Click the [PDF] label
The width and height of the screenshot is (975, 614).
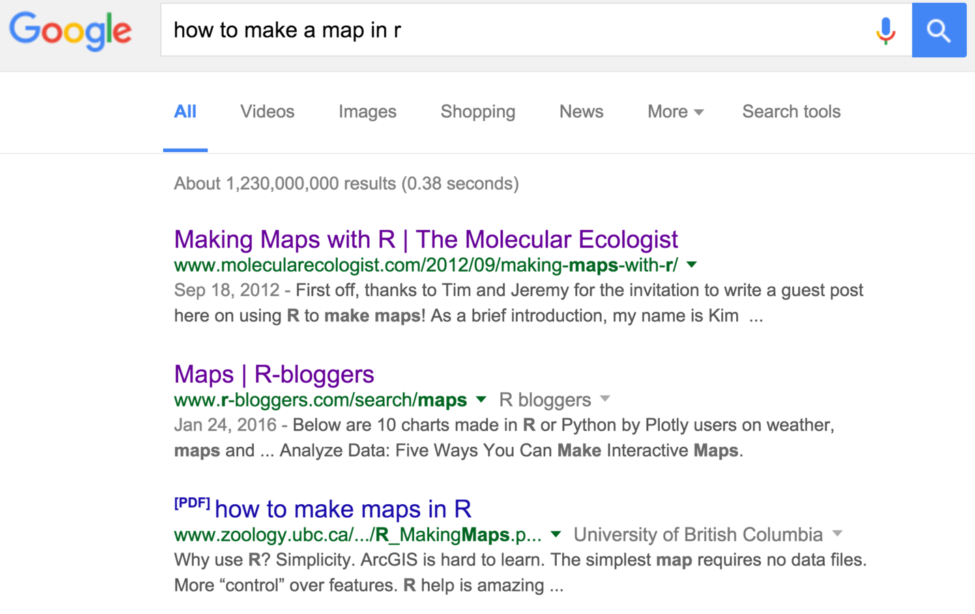tap(192, 503)
